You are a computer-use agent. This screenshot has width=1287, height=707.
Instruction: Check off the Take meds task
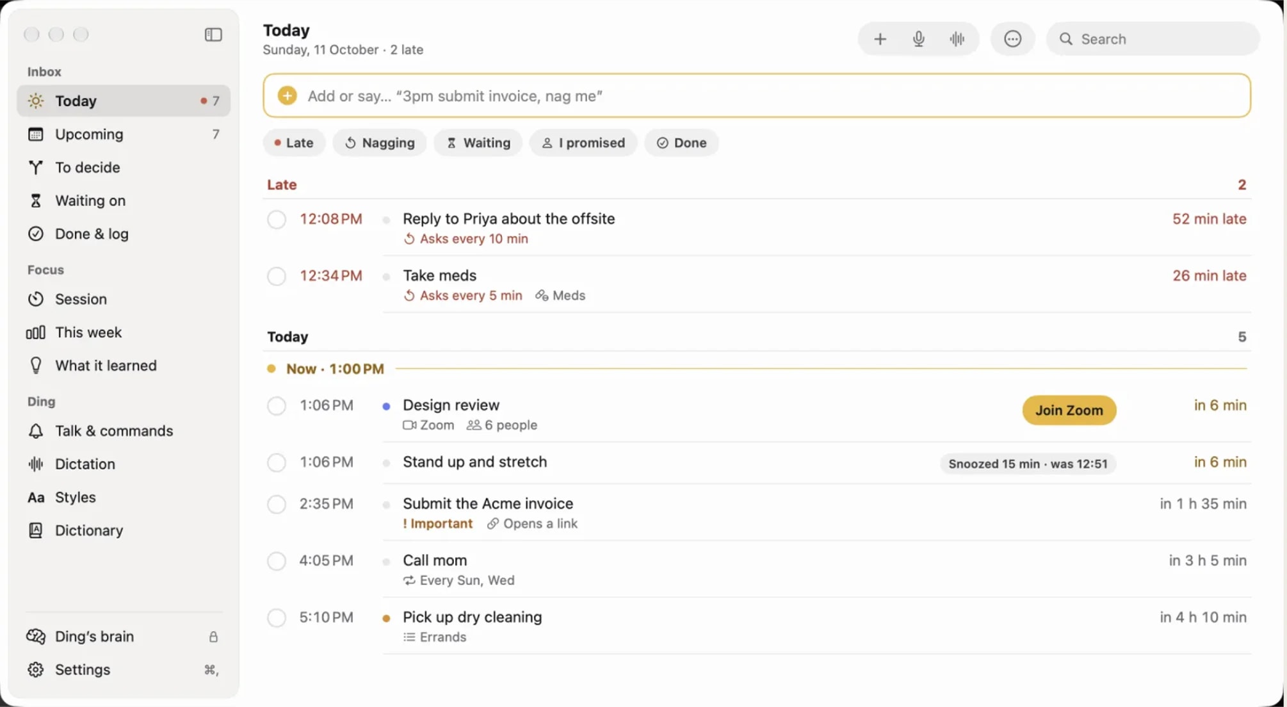point(277,277)
